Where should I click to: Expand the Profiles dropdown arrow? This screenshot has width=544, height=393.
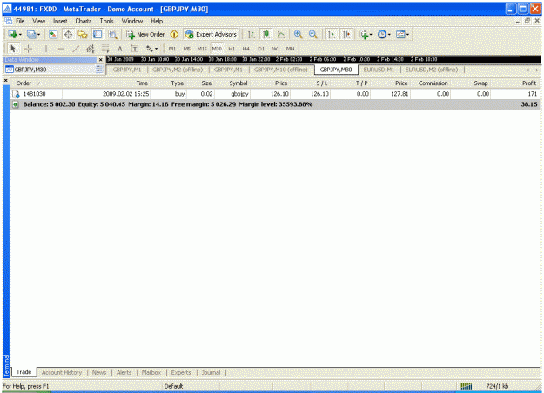38,34
